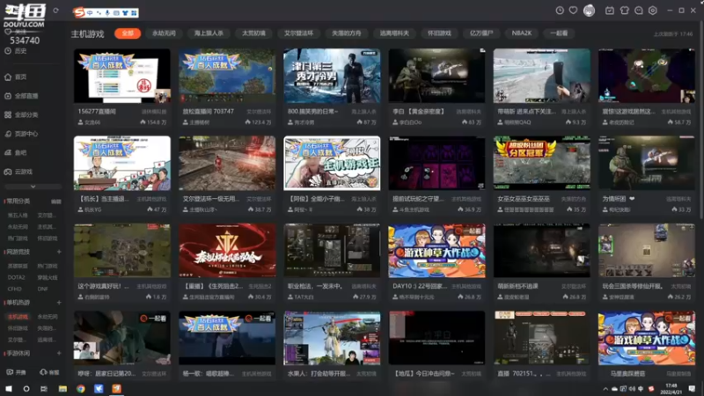Screen dimensions: 704x396
Task: Select the 亿万僵尸 filter tab
Action: [481, 33]
